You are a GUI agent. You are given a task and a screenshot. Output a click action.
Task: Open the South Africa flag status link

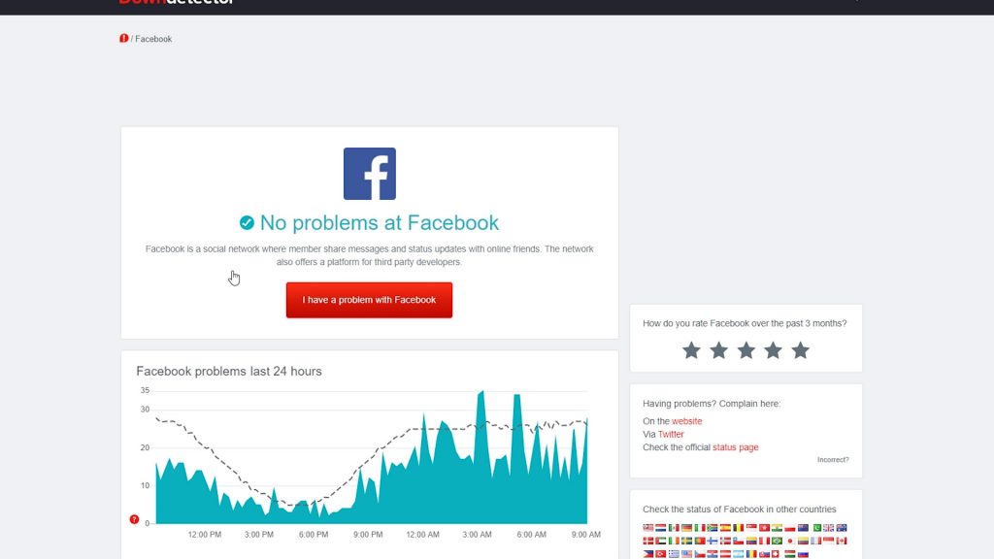(x=712, y=528)
